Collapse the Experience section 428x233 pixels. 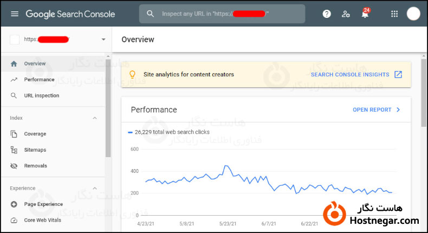coord(95,188)
